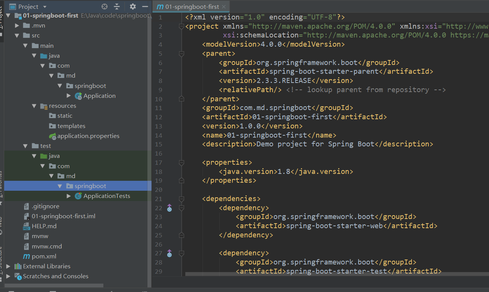Open Project panel settings gear
Image resolution: width=489 pixels, height=292 pixels.
[133, 6]
